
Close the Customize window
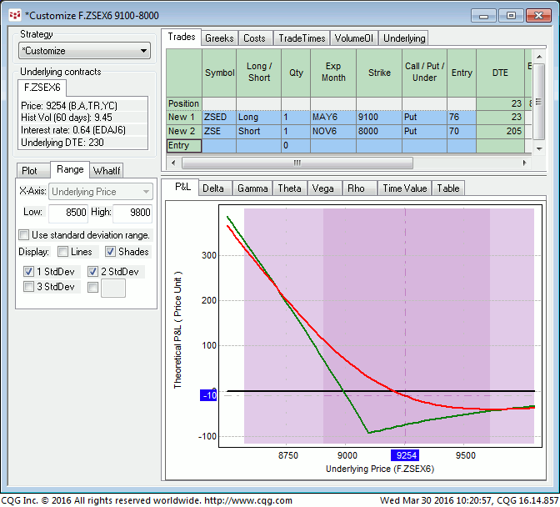[x=538, y=16]
